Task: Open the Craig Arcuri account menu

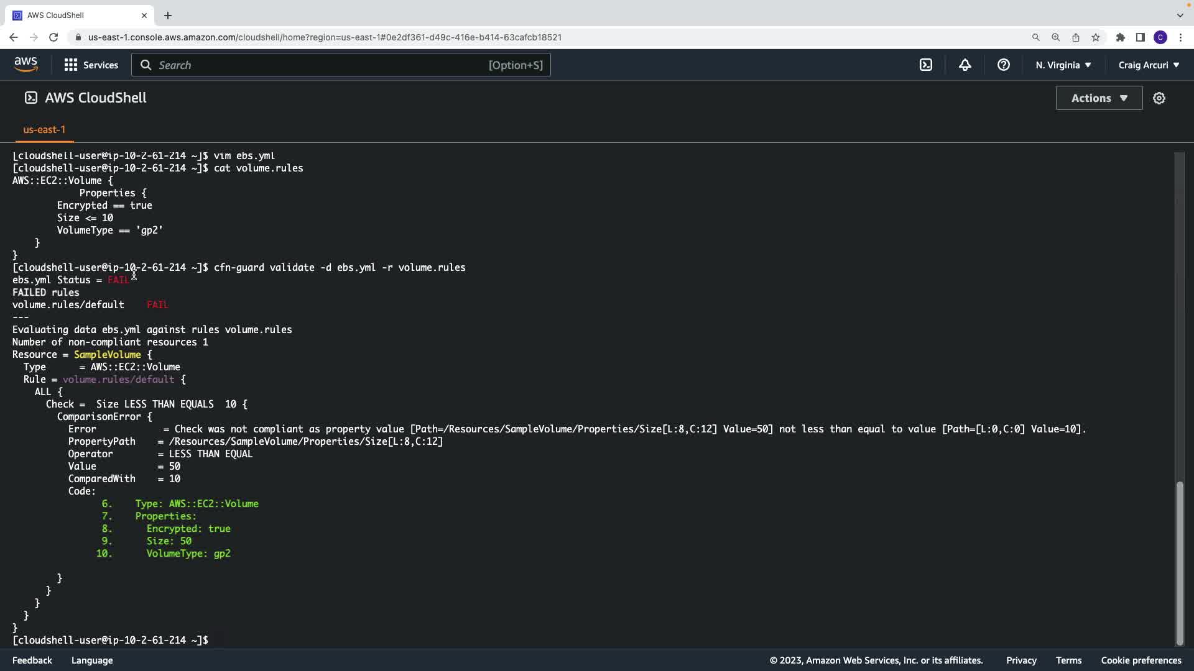Action: (1148, 65)
